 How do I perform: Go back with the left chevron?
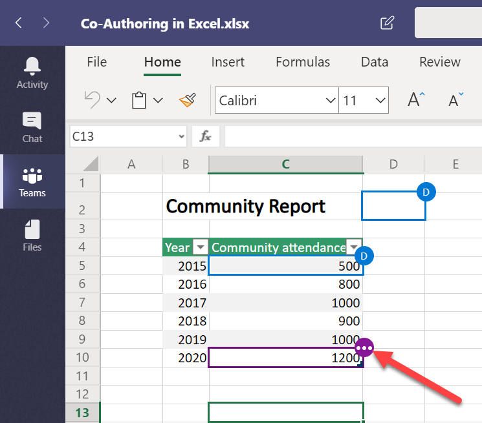pos(19,23)
